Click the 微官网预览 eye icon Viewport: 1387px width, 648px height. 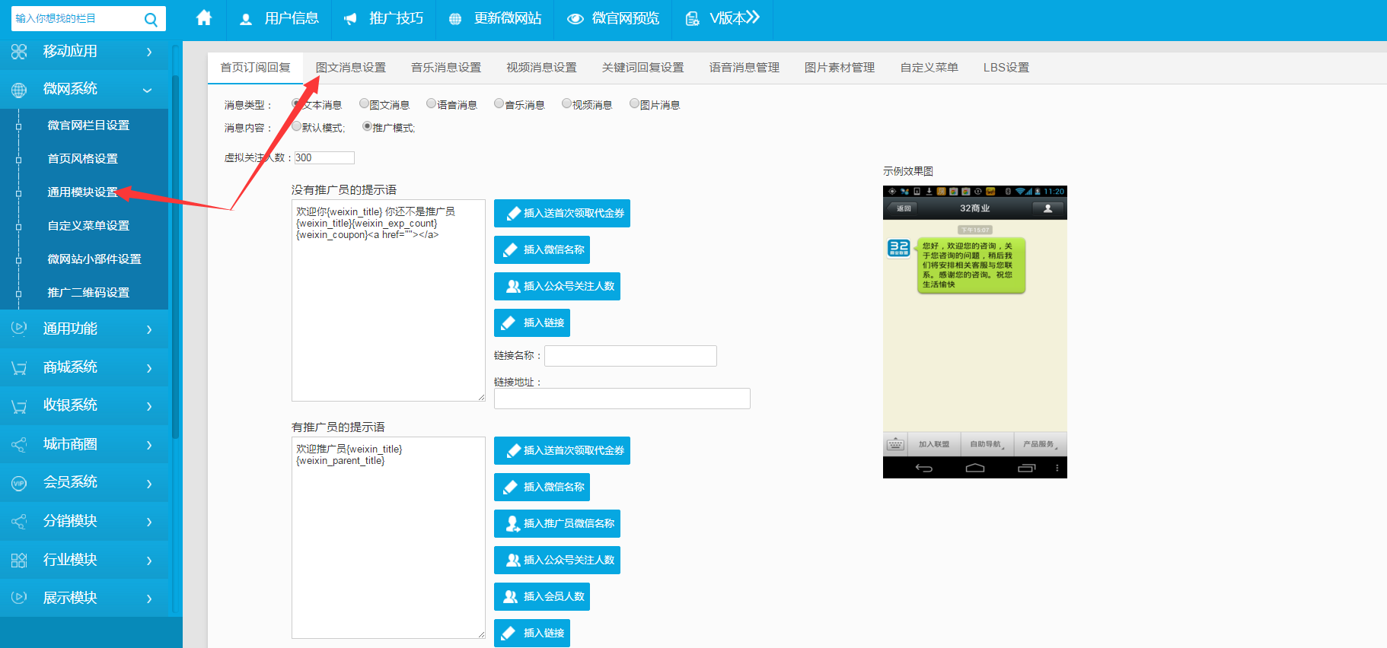pyautogui.click(x=575, y=19)
